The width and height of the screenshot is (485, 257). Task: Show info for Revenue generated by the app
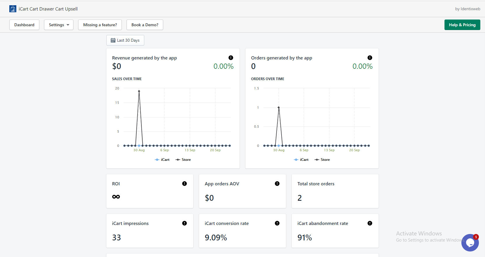coord(231,58)
